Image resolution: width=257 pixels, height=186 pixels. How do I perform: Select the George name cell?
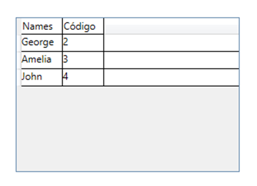pos(42,43)
